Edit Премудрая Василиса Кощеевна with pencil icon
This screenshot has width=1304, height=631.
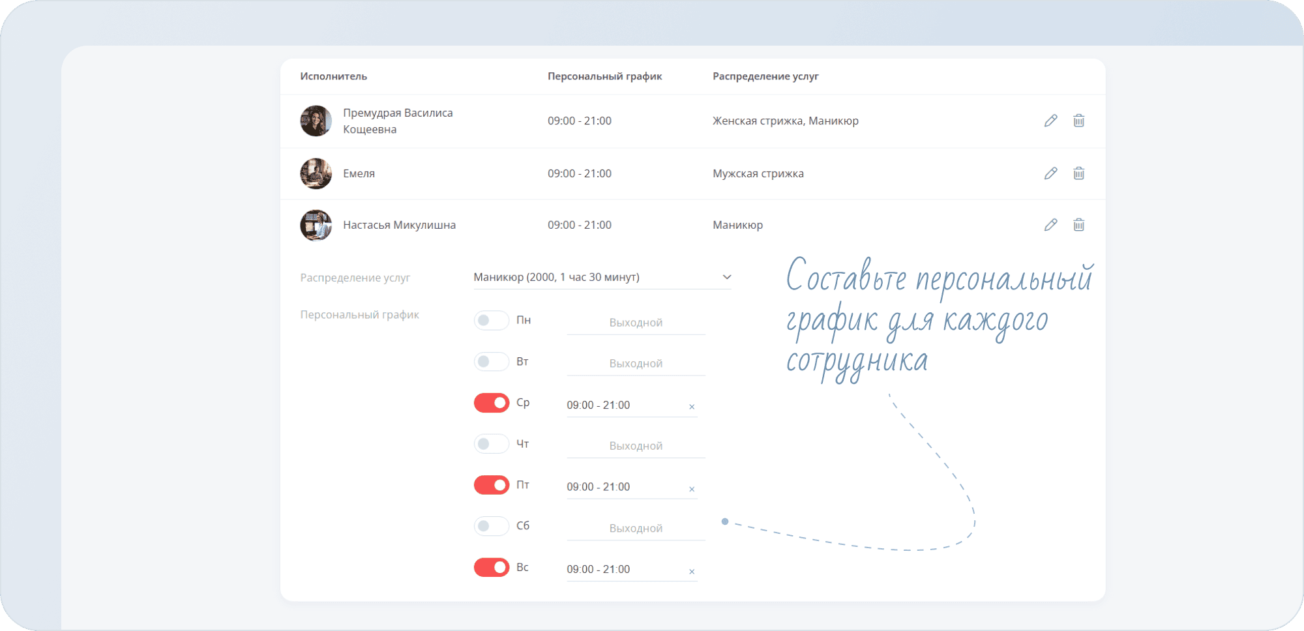1050,121
